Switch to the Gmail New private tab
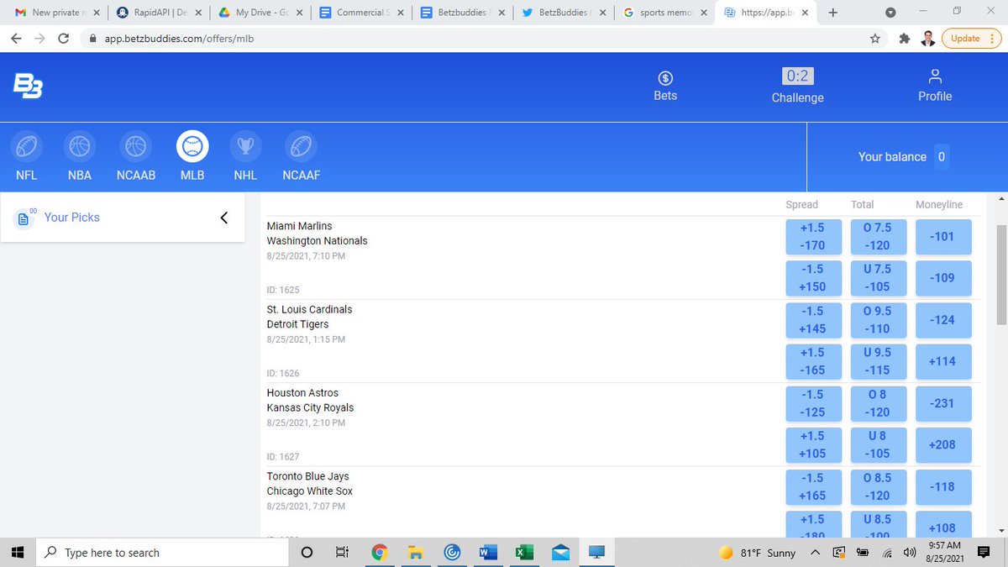The width and height of the screenshot is (1008, 567). click(57, 13)
